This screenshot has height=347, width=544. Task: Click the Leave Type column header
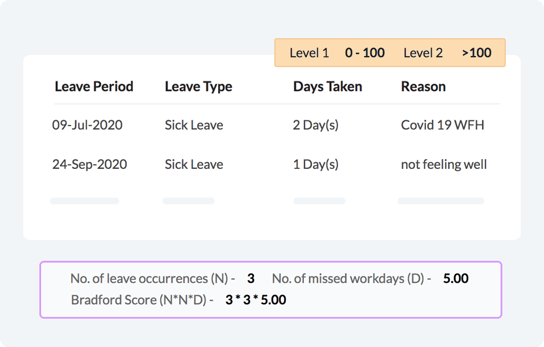click(199, 87)
